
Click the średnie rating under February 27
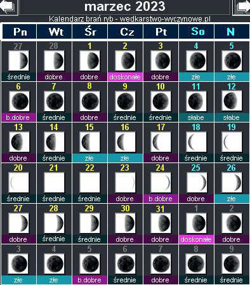click(18, 77)
